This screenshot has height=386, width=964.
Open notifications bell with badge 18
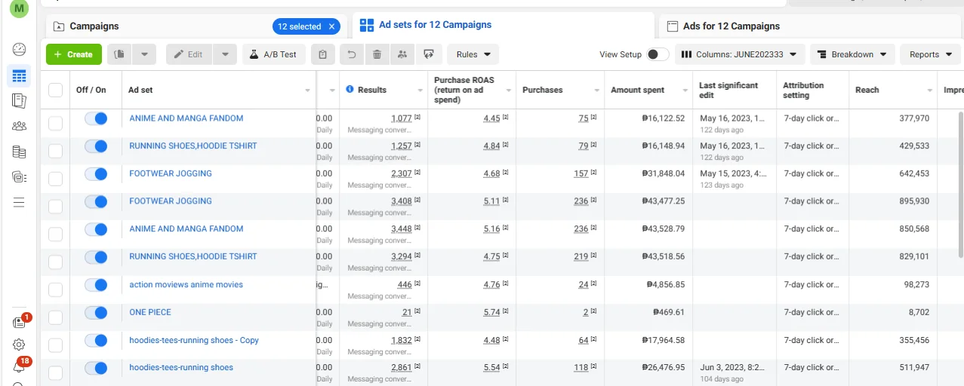(19, 367)
